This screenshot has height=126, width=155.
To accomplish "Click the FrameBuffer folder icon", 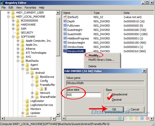I will [x=37, y=85].
